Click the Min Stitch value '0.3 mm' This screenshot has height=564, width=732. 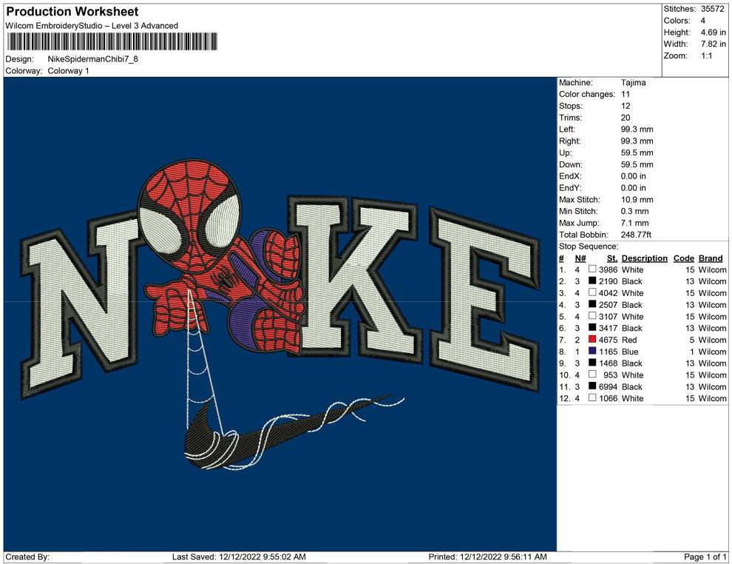(x=634, y=211)
